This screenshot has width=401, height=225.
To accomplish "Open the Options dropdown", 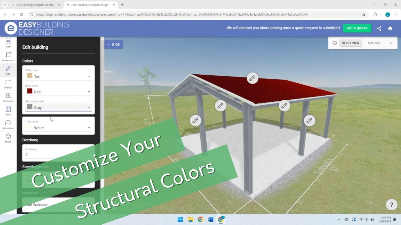I will point(380,43).
